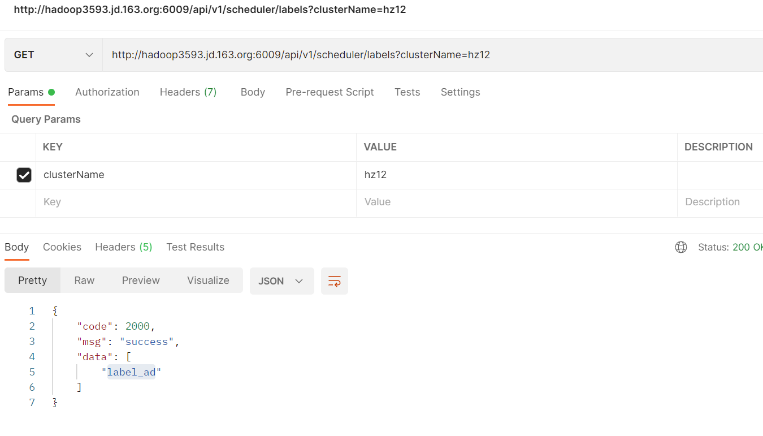Open the Settings tab
763x436 pixels.
[x=461, y=92]
